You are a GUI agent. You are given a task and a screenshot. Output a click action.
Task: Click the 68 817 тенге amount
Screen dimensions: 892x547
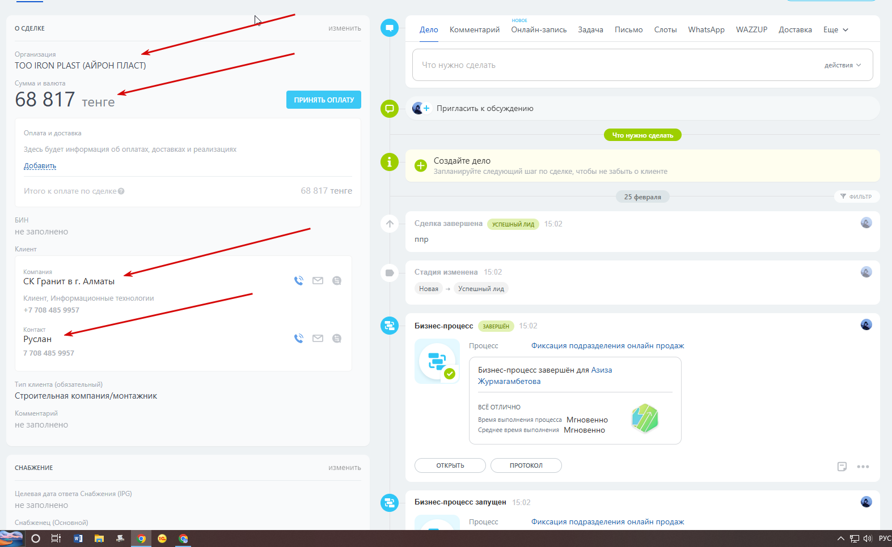click(65, 100)
